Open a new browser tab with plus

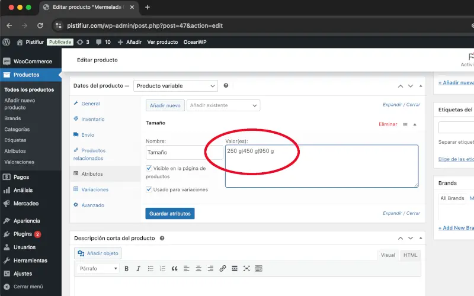[x=147, y=7]
